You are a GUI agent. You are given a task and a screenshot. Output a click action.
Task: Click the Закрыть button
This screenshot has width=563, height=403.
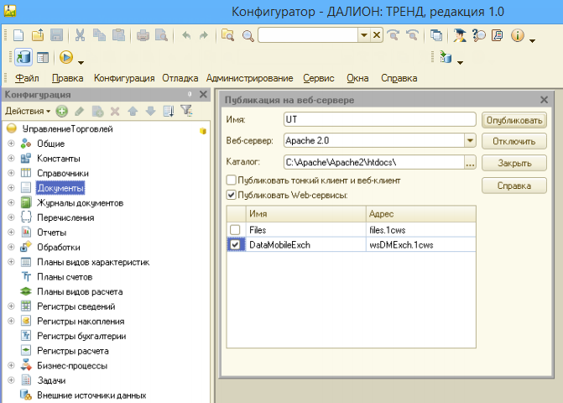point(514,163)
